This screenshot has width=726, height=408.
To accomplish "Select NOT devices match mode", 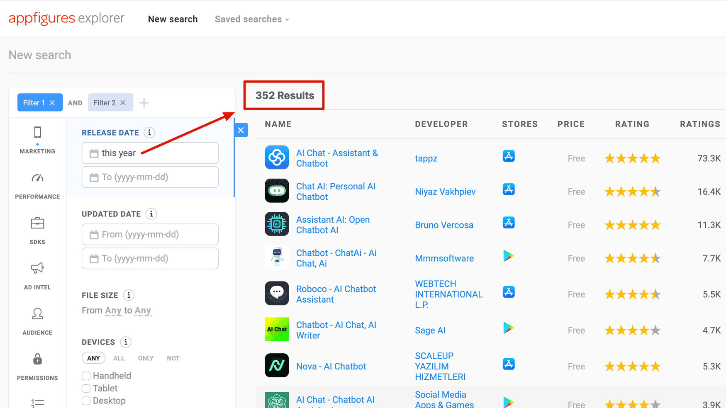I will tap(173, 358).
